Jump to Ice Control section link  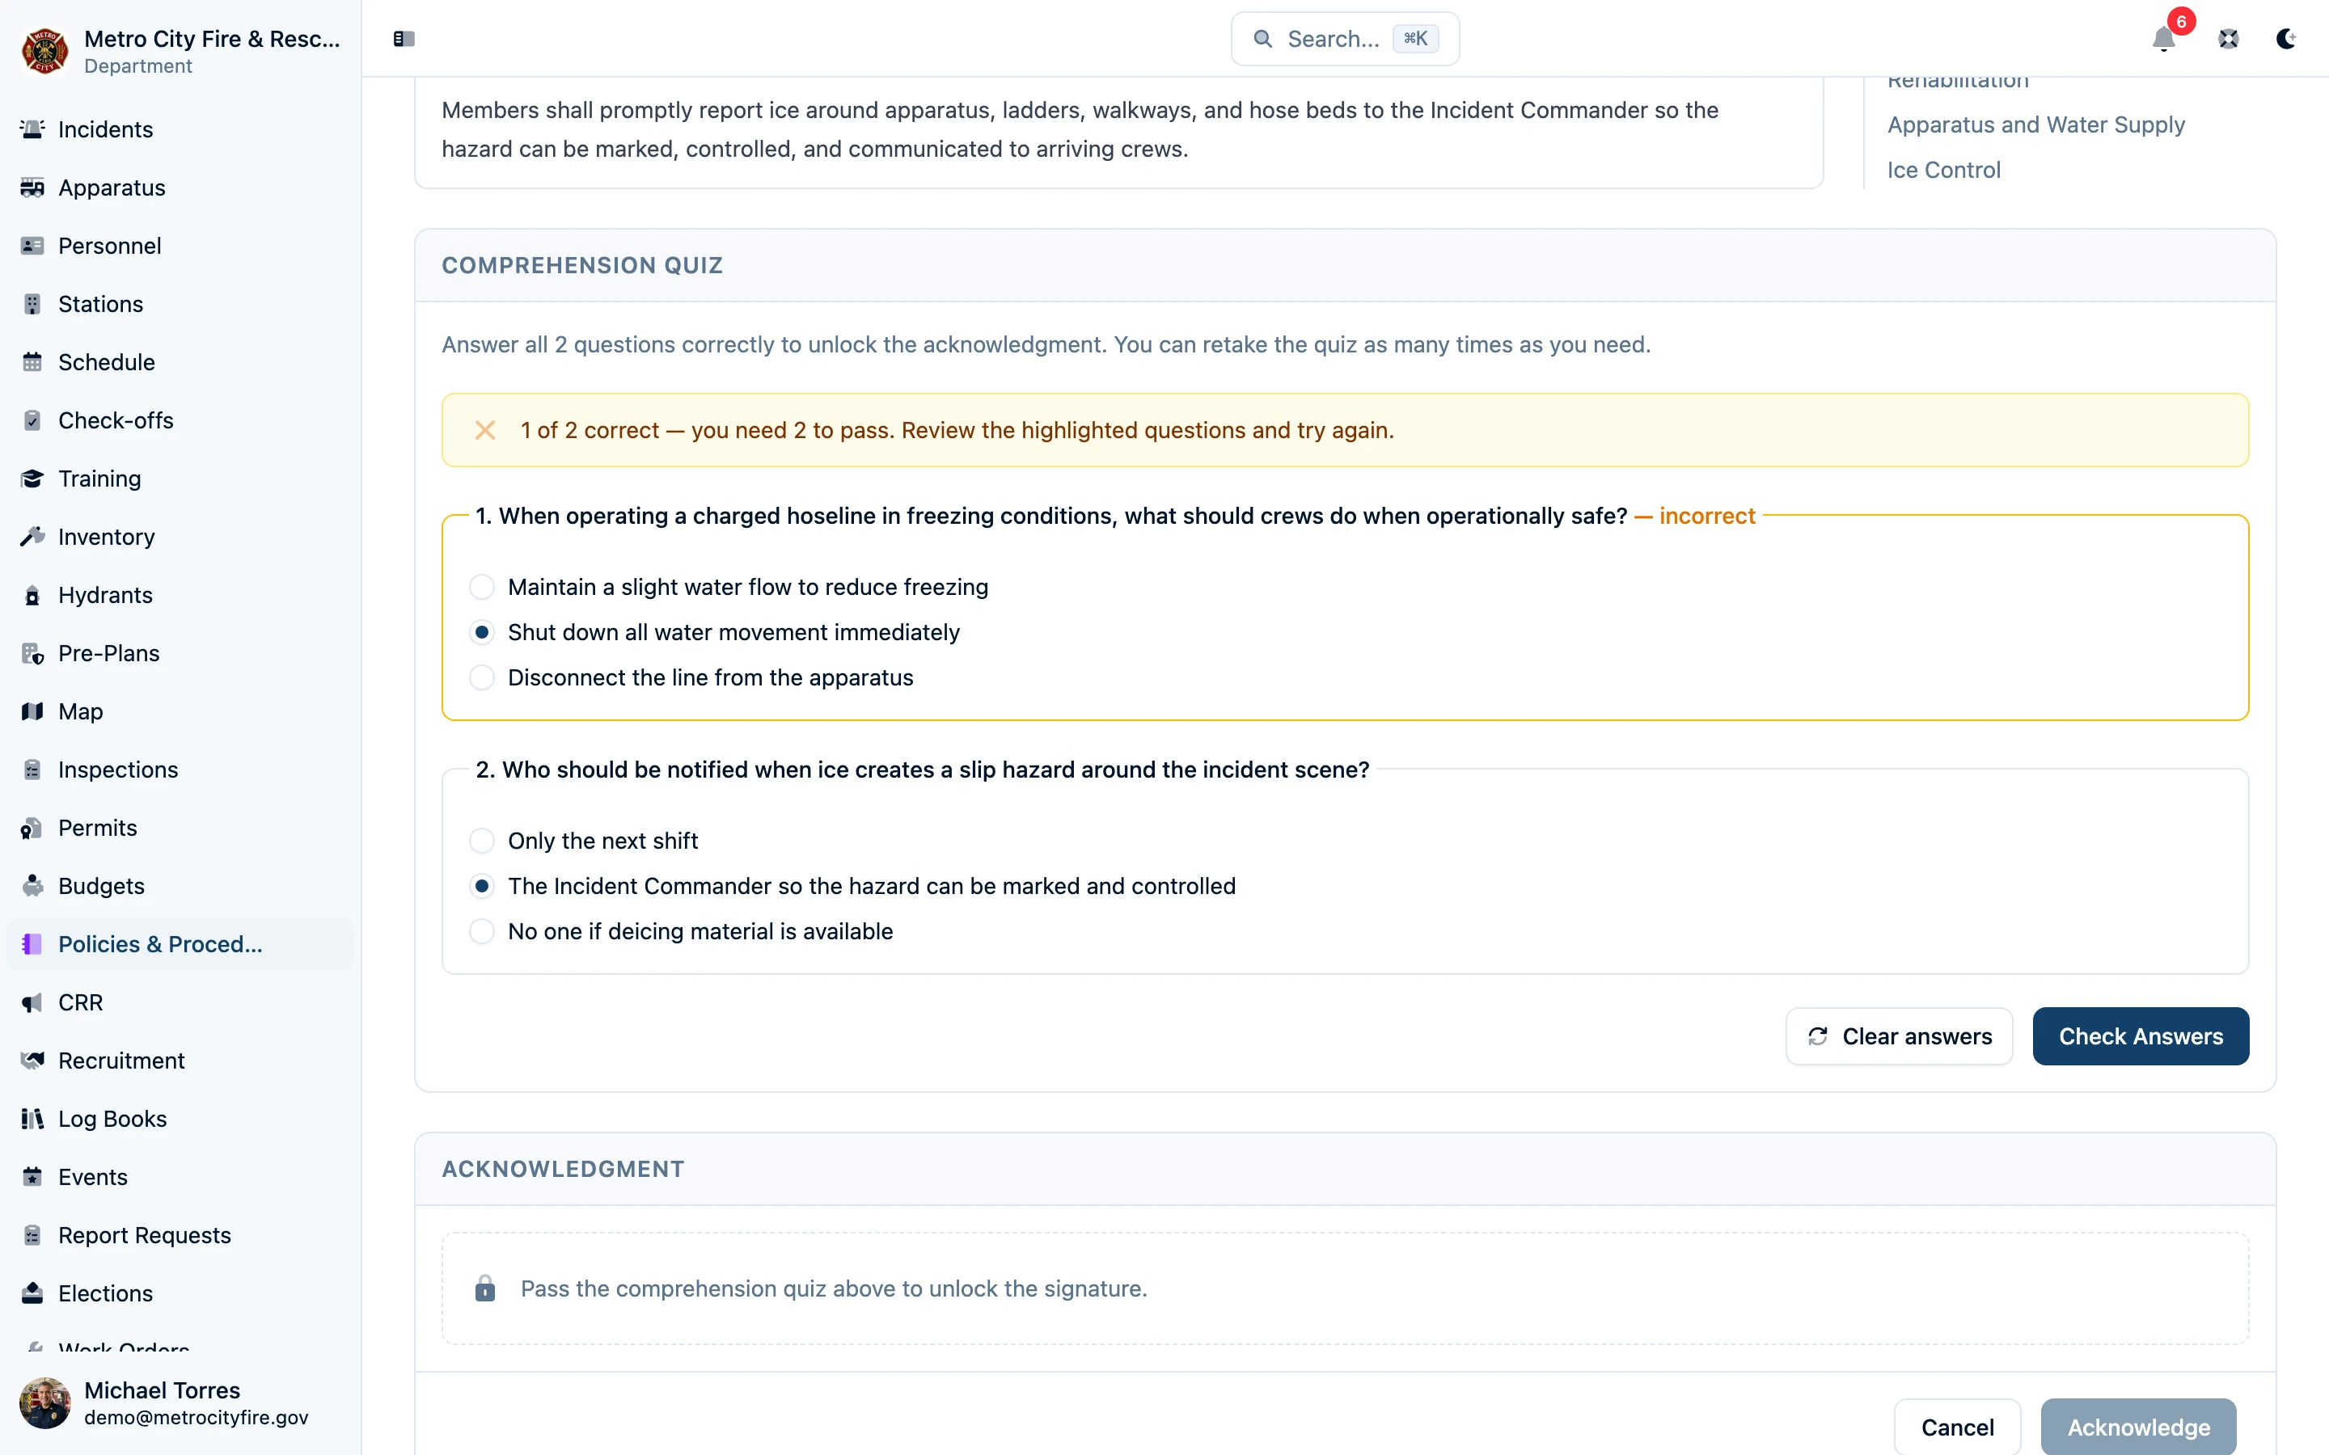point(1943,171)
